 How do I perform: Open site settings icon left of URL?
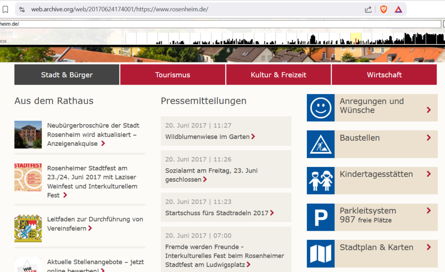coord(23,9)
